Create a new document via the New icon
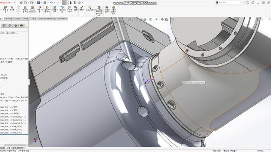 [25, 3]
